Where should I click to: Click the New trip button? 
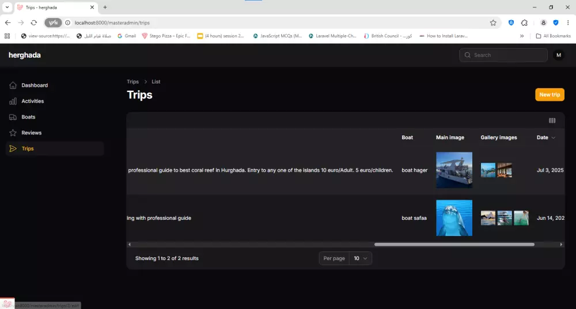pos(550,95)
